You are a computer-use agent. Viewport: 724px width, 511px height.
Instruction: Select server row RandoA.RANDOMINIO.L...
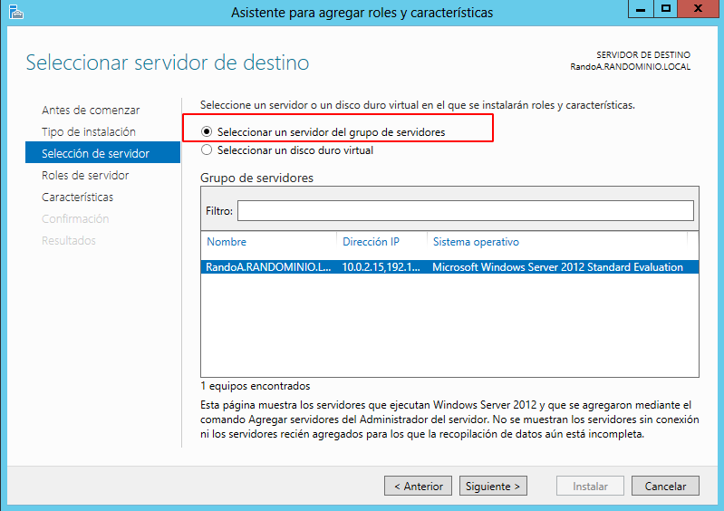coord(449,266)
